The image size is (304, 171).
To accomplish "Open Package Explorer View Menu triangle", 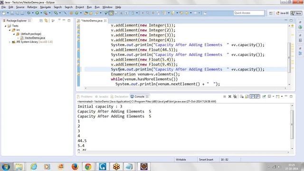I will coord(59,20).
